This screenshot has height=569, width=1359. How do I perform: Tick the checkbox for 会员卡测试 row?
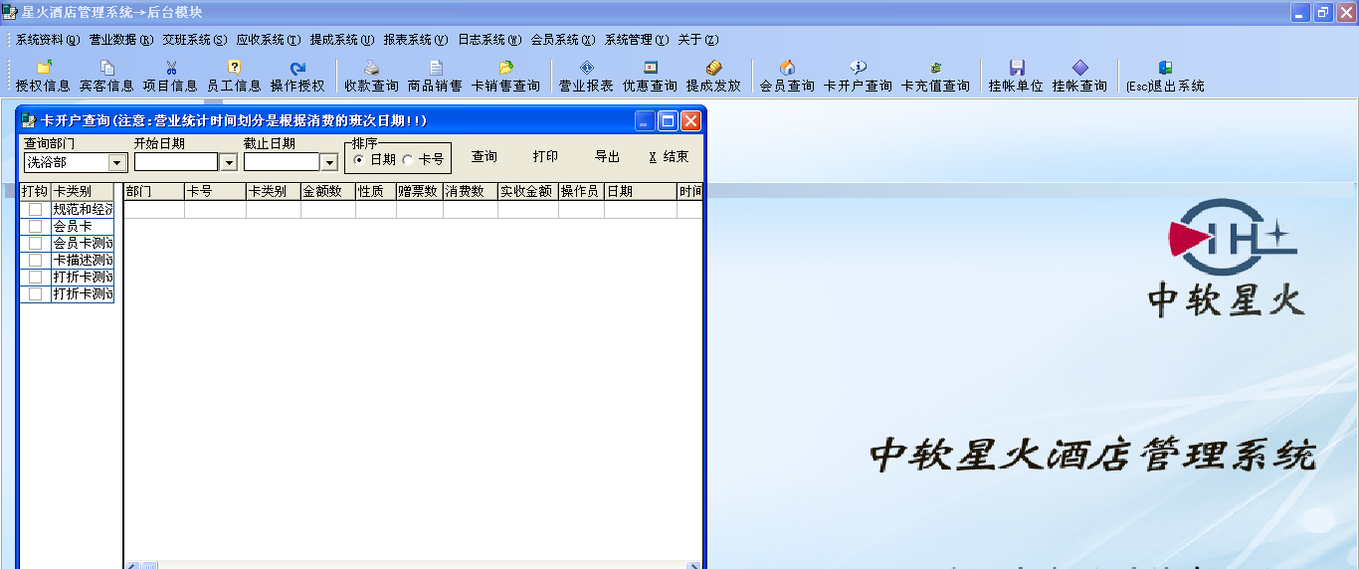(x=36, y=244)
